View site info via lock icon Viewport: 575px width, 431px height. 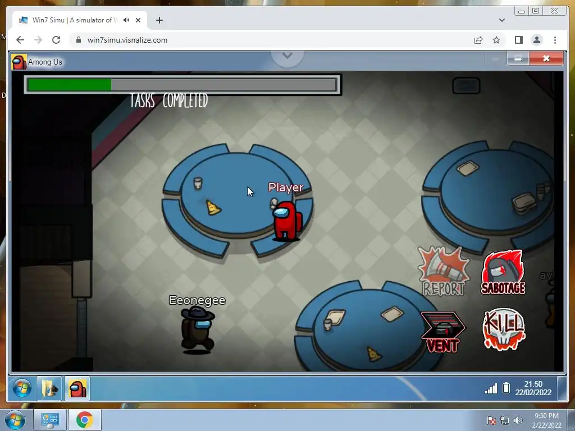pyautogui.click(x=78, y=40)
